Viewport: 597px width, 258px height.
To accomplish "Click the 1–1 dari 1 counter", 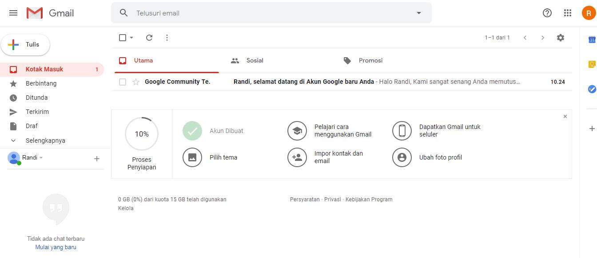I will pyautogui.click(x=497, y=38).
